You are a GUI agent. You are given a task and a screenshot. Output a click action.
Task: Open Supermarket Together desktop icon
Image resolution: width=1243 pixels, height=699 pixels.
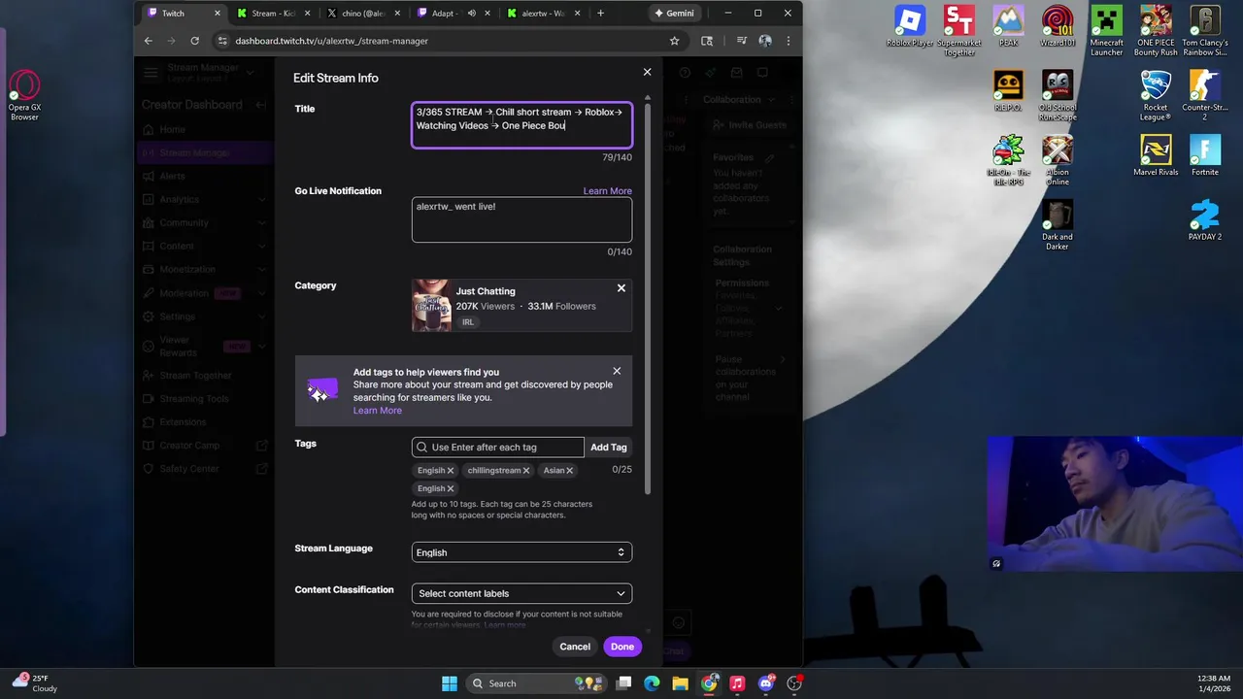[x=958, y=30]
